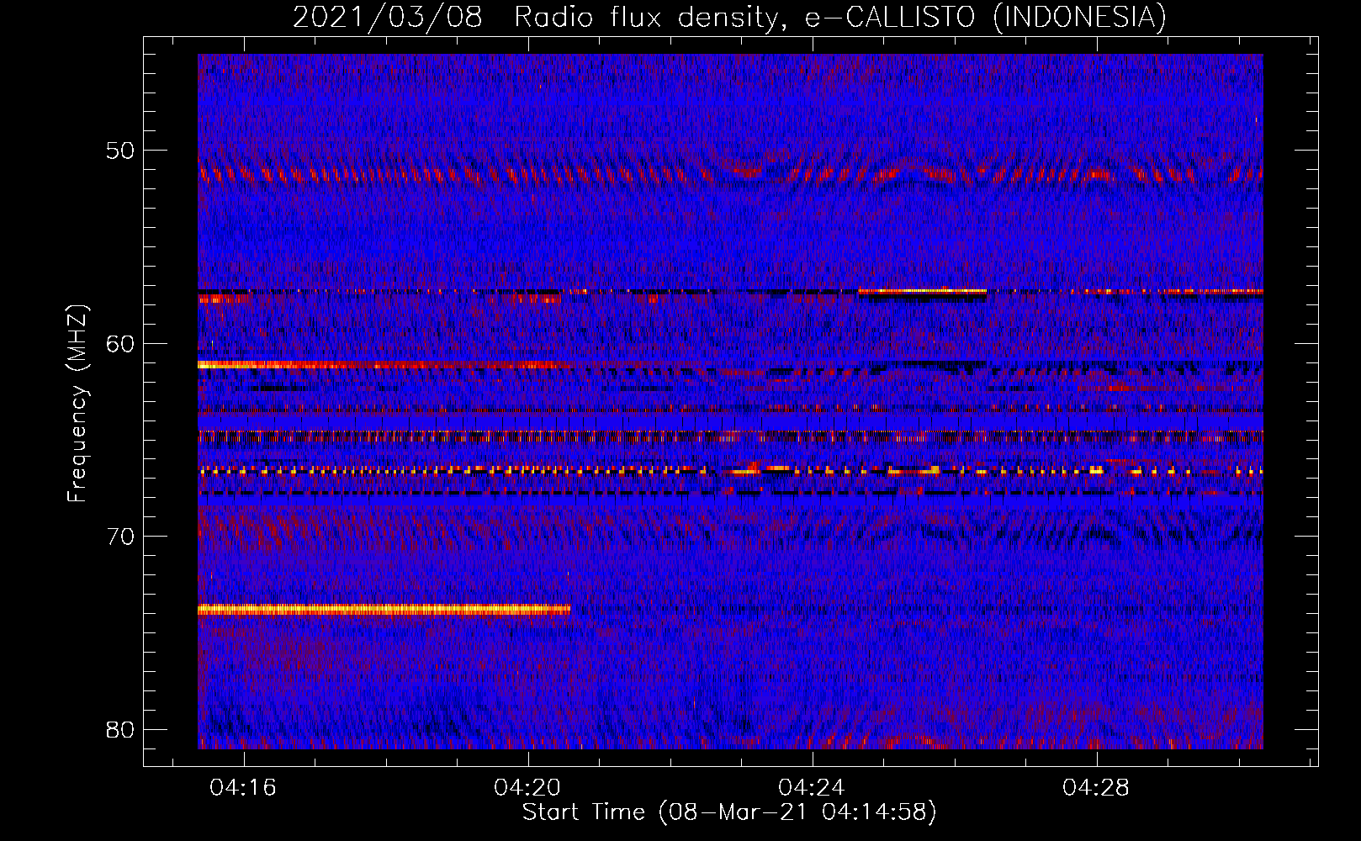1361x841 pixels.
Task: Click the '04:24' time tick label
Action: coord(812,787)
